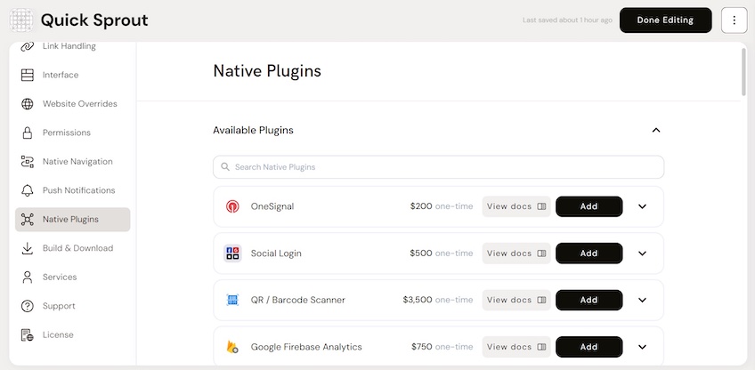Click the Permissions lock icon
Screen dimensions: 755x370
pos(28,133)
